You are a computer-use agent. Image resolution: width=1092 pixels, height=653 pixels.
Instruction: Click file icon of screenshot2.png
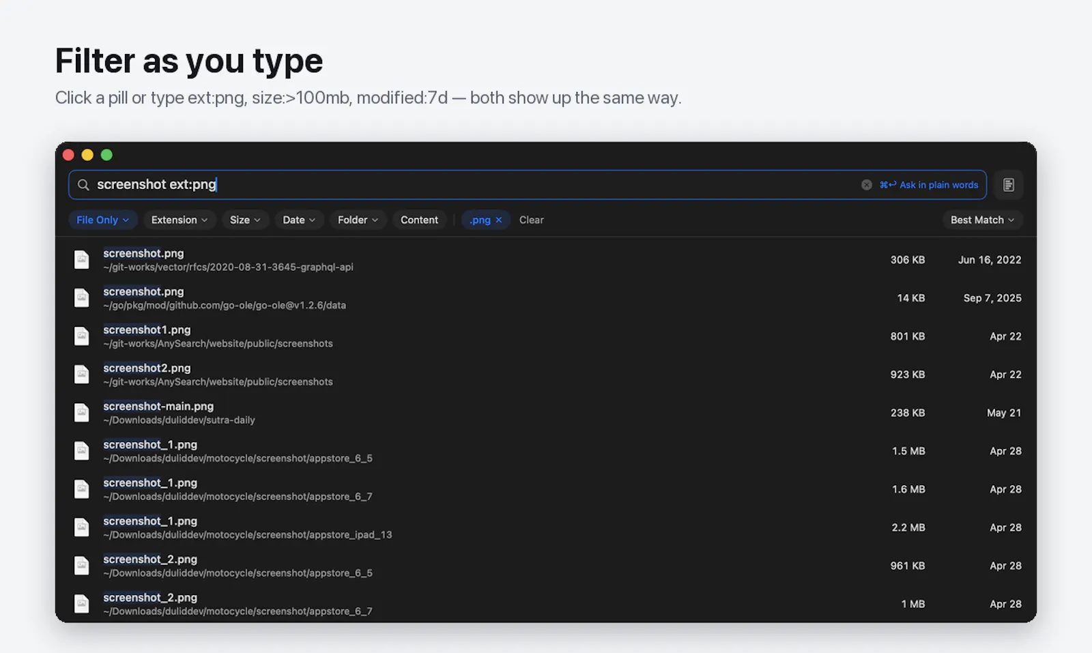pyautogui.click(x=82, y=374)
